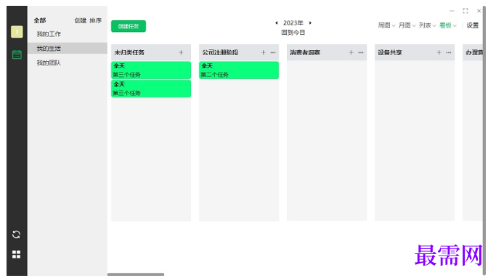Select 我的生活 category
496x278 pixels.
click(68, 49)
